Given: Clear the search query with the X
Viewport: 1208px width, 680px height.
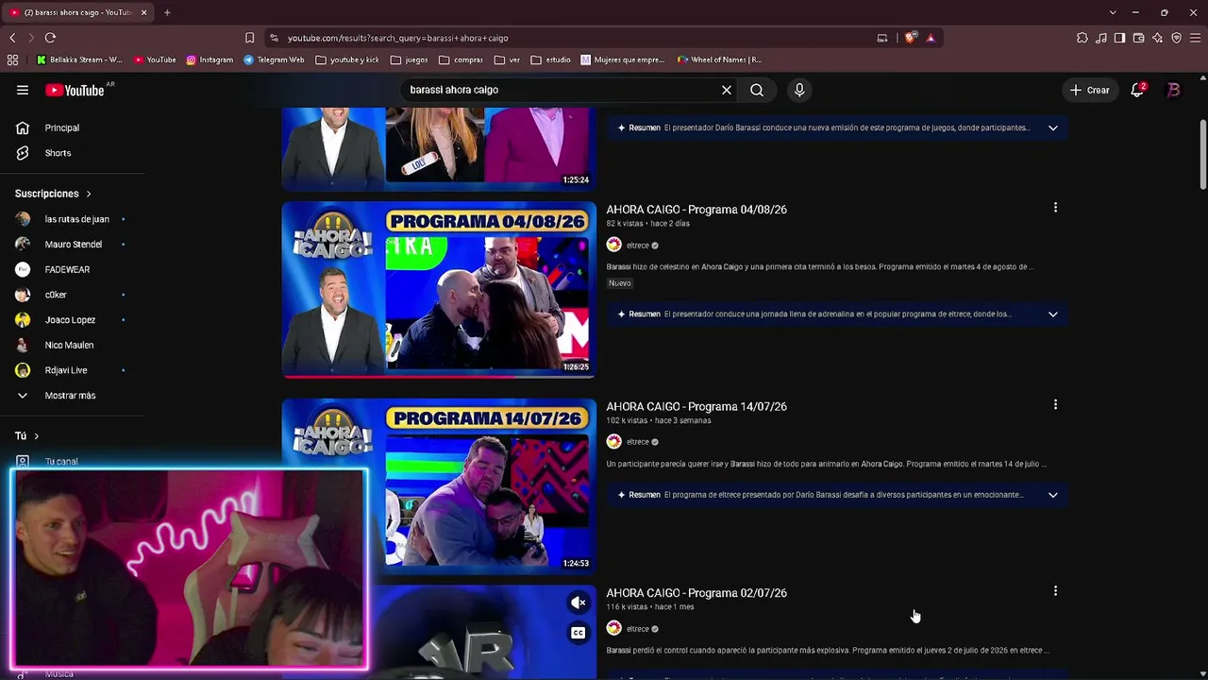Looking at the screenshot, I should pyautogui.click(x=727, y=90).
